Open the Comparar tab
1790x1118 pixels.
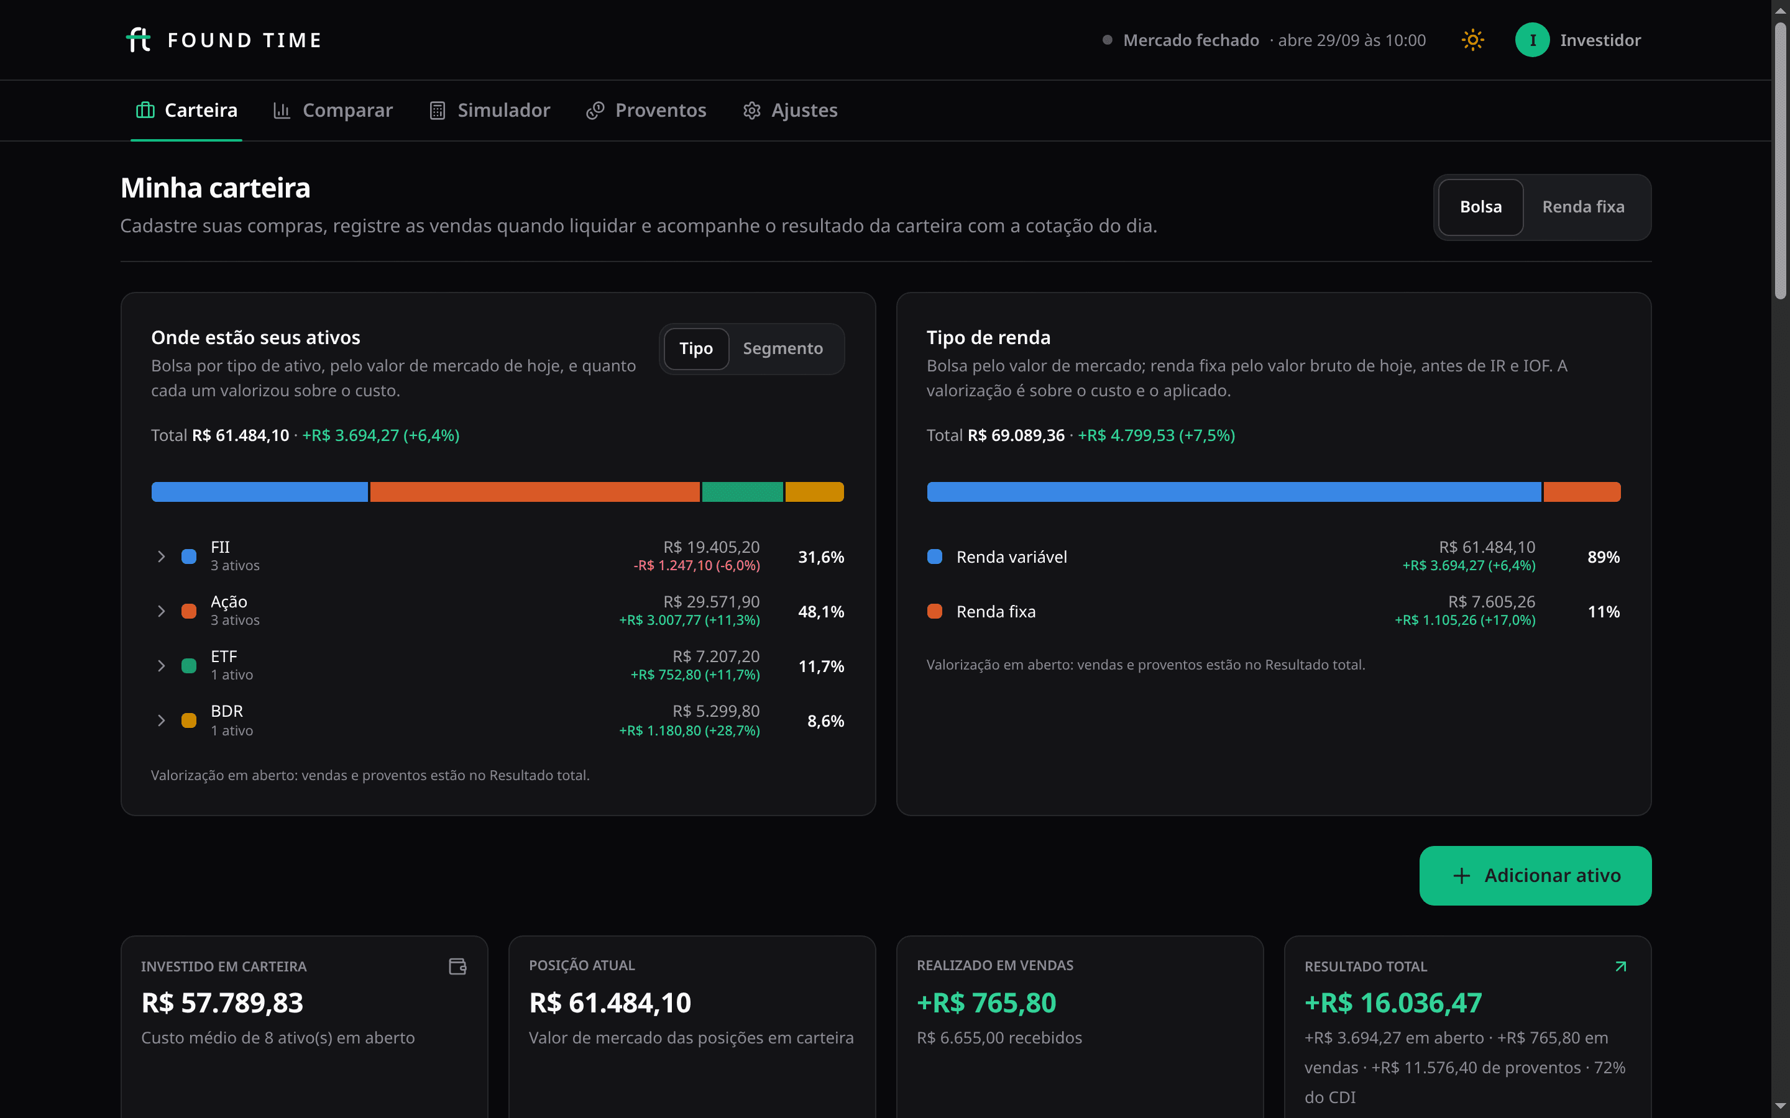333,110
